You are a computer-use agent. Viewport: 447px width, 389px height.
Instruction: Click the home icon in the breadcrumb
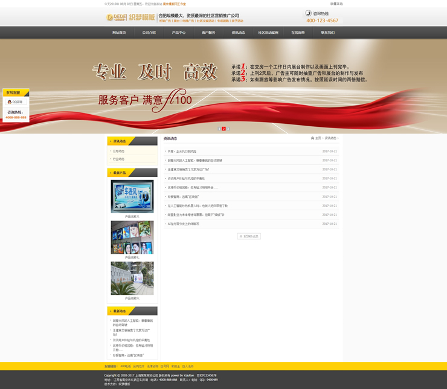[x=313, y=138]
